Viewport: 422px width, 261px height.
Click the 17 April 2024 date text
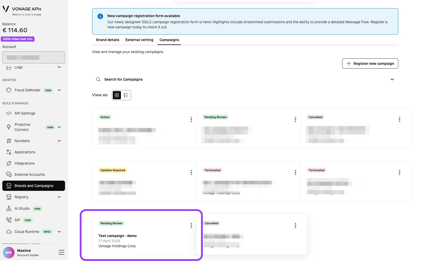pyautogui.click(x=109, y=241)
